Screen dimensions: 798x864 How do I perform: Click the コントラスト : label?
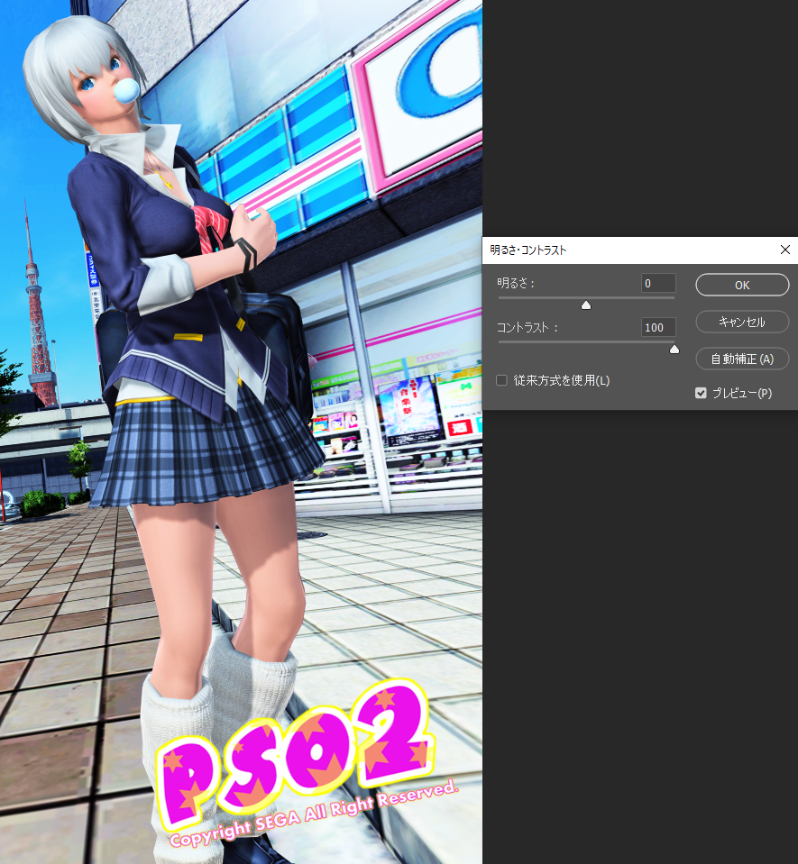coord(527,327)
